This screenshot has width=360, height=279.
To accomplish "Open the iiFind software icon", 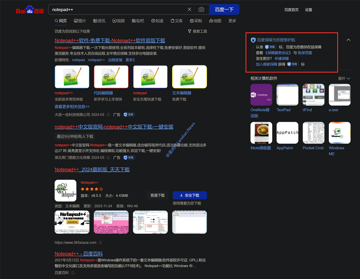I will pos(314,95).
